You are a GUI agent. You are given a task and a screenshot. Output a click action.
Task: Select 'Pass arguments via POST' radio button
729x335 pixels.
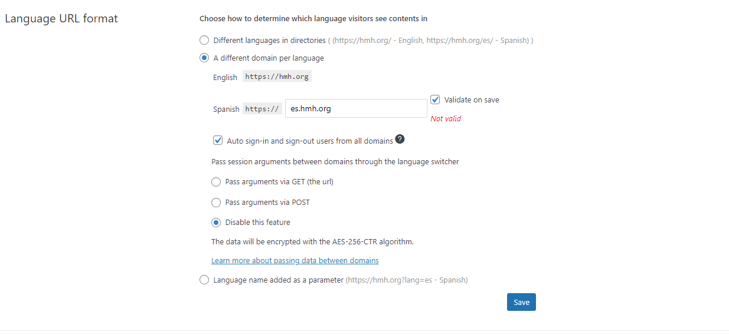coord(216,203)
